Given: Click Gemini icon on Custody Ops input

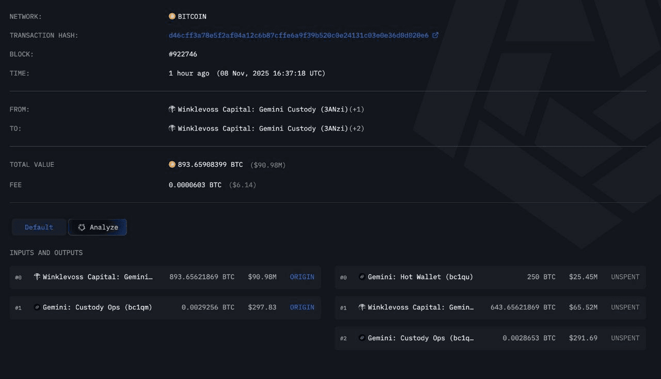Looking at the screenshot, I should 37,307.
